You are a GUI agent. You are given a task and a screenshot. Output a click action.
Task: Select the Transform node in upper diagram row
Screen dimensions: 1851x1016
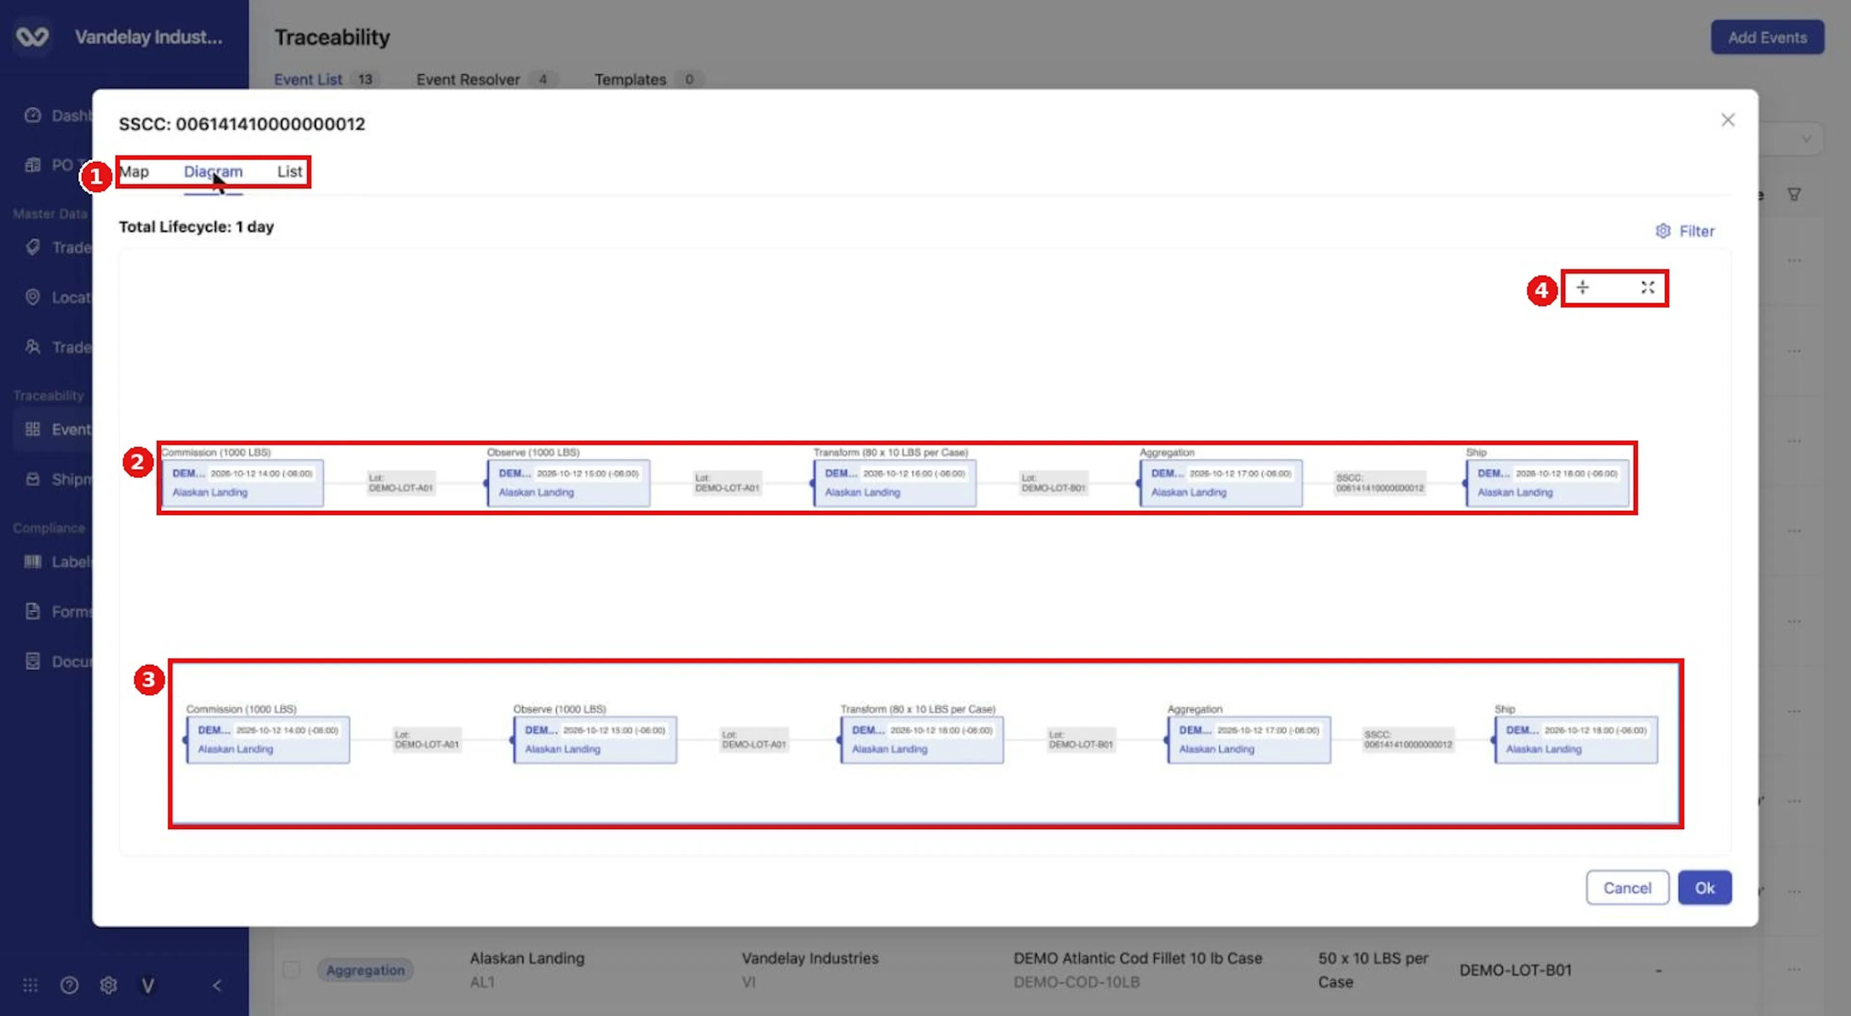[x=895, y=483]
